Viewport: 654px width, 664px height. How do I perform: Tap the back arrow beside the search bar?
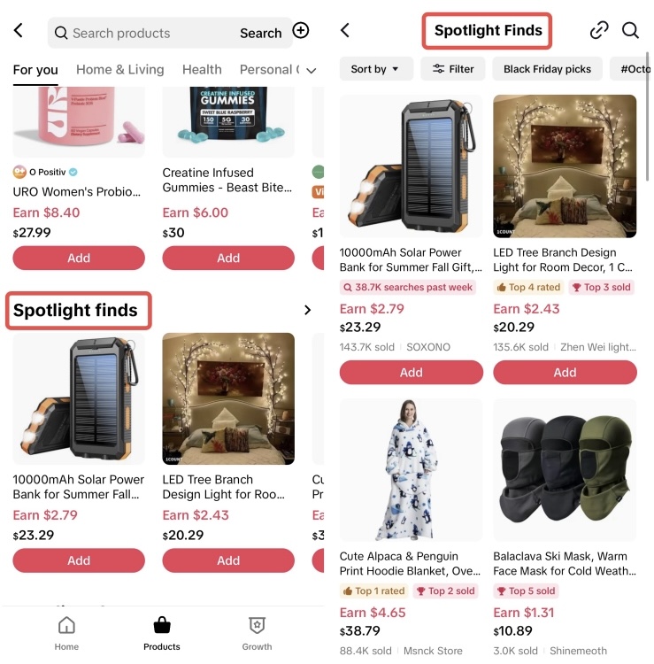(19, 30)
